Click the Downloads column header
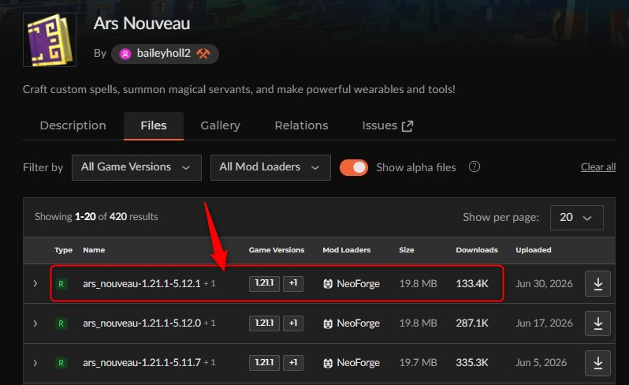Image resolution: width=629 pixels, height=385 pixels. coord(477,250)
